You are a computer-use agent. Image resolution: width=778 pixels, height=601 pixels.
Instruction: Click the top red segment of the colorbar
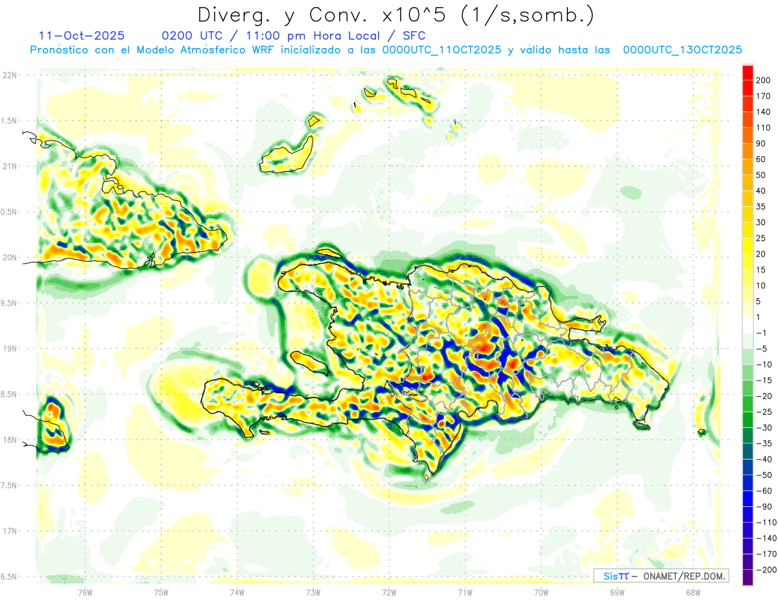click(748, 73)
